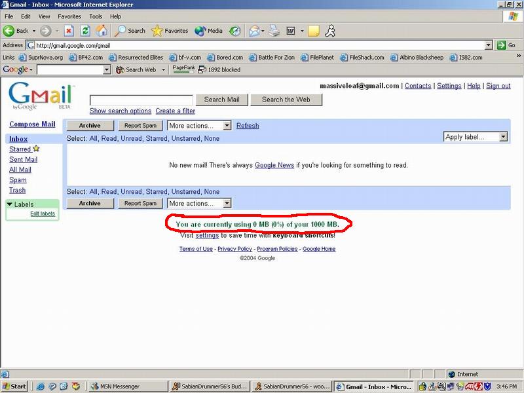The width and height of the screenshot is (524, 393).
Task: Go to the Home page icon
Action: [x=102, y=31]
